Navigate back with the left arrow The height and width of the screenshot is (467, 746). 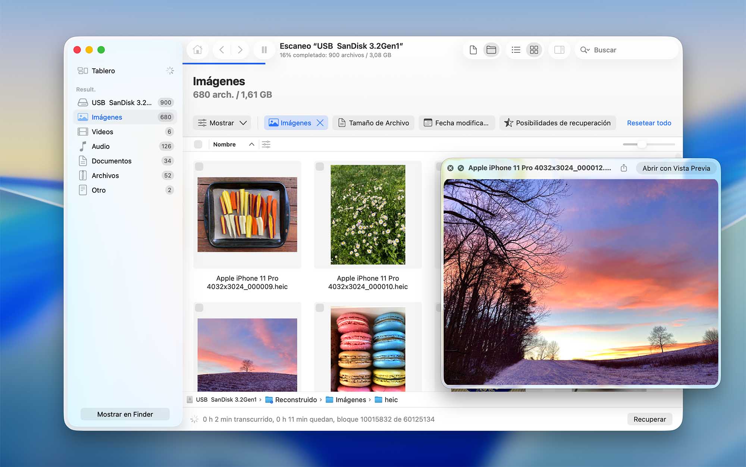pos(222,50)
